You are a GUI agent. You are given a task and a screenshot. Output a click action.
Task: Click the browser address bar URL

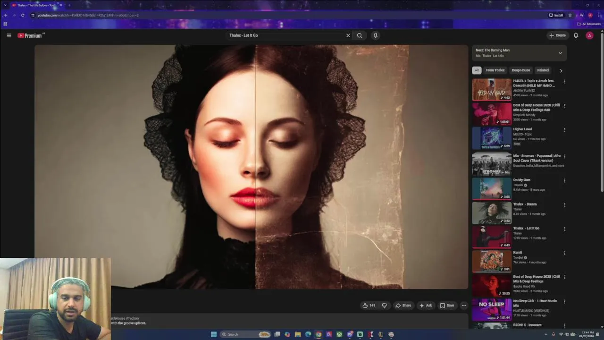pos(88,15)
